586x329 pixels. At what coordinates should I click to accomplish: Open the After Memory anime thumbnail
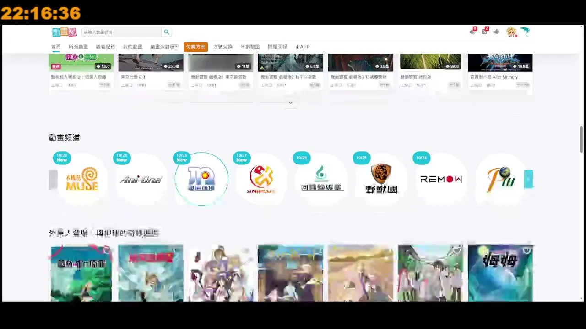click(500, 63)
